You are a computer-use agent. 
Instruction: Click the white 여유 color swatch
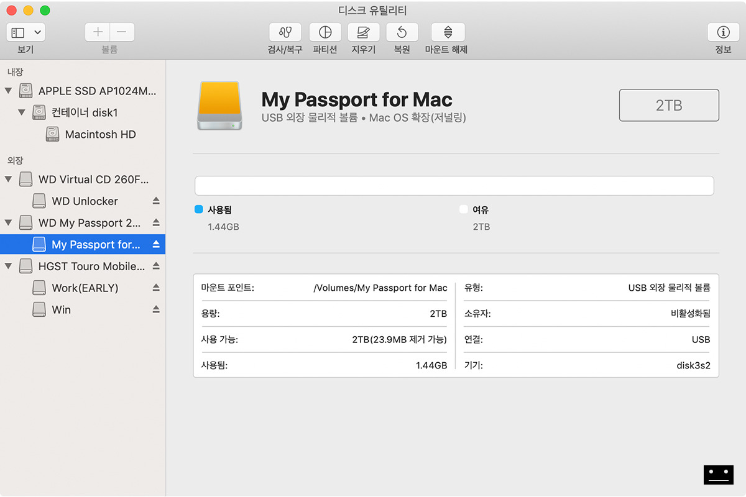click(x=463, y=210)
